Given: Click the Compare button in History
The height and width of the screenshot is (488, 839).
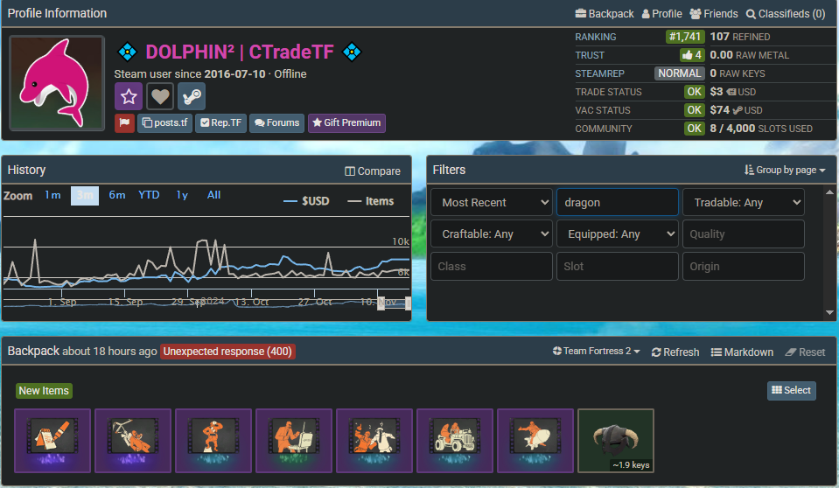Looking at the screenshot, I should click(373, 171).
